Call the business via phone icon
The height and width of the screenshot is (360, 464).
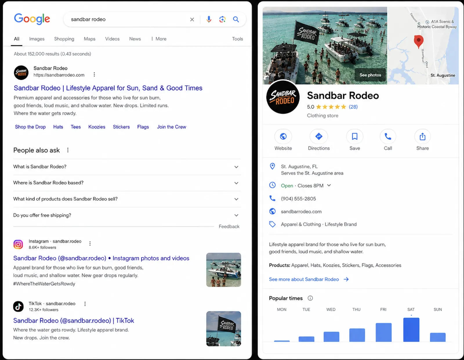click(x=388, y=136)
